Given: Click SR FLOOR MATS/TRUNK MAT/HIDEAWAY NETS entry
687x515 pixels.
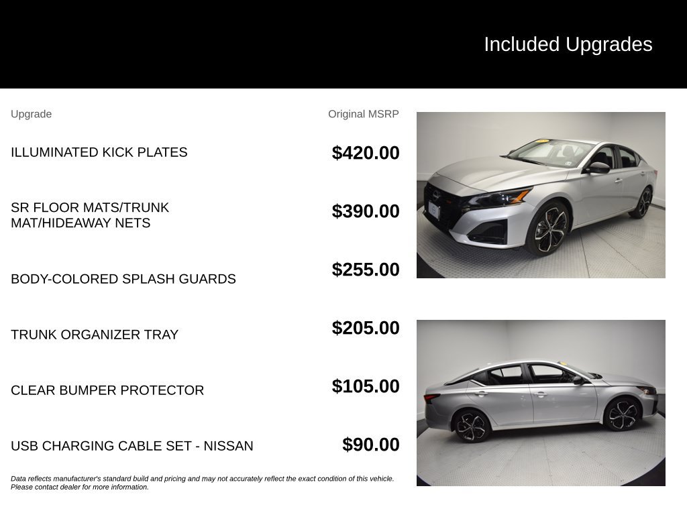Looking at the screenshot, I should click(90, 215).
